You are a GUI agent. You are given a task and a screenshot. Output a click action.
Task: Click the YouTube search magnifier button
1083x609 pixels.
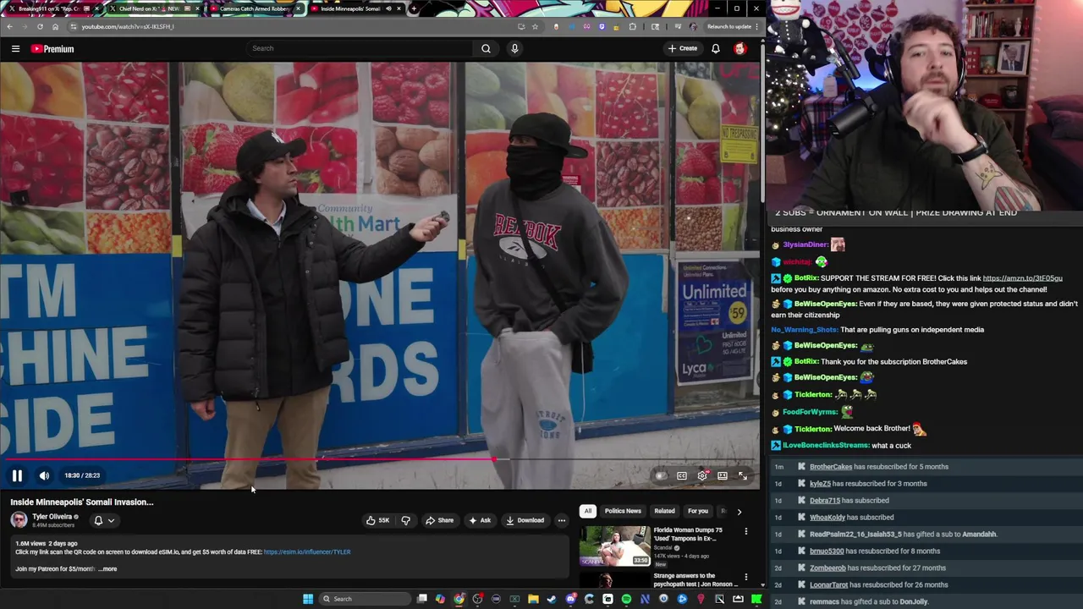486,48
